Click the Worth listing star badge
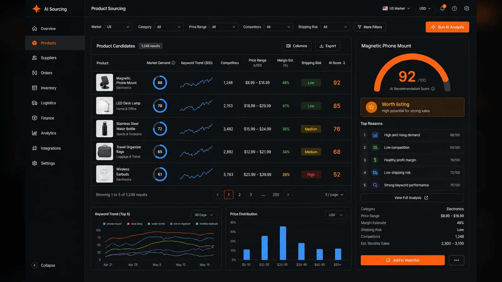 (x=371, y=107)
